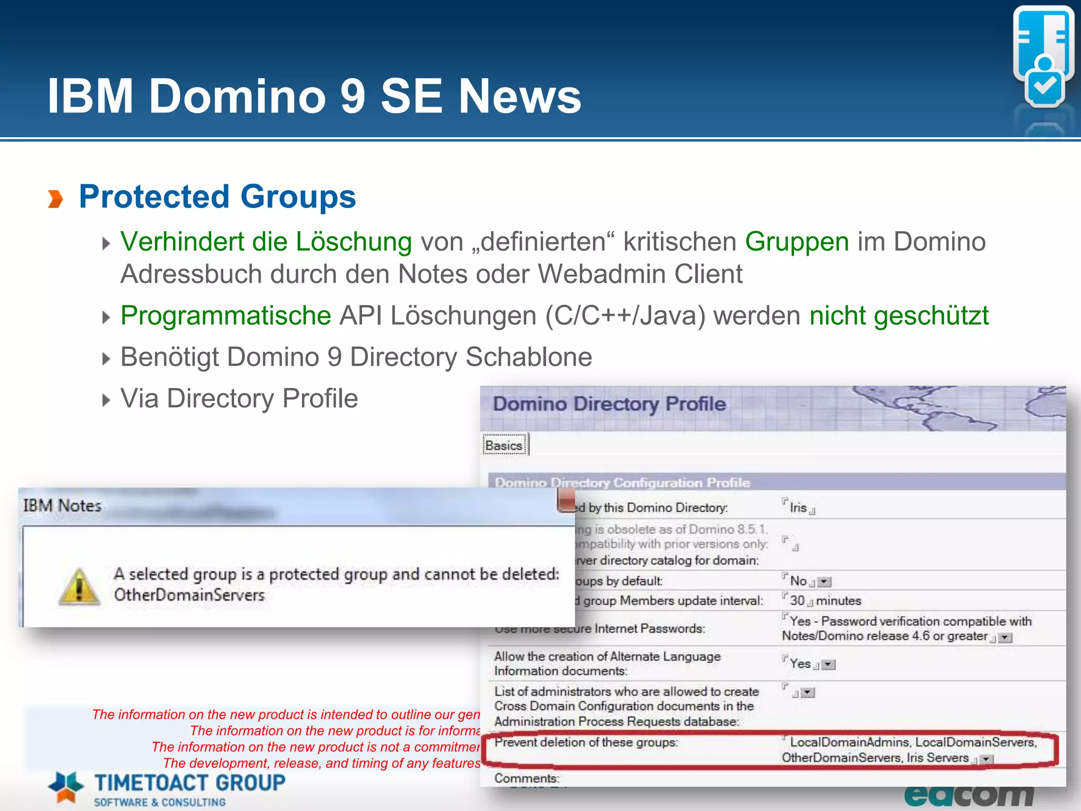Click the 'Prevent deletion of these groups:' label
The image size is (1081, 811).
tap(586, 742)
